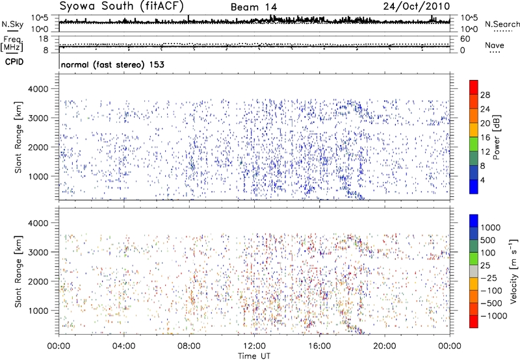Click the 'Freq. [MHz]' axis label
The image size is (520, 360).
coord(12,44)
